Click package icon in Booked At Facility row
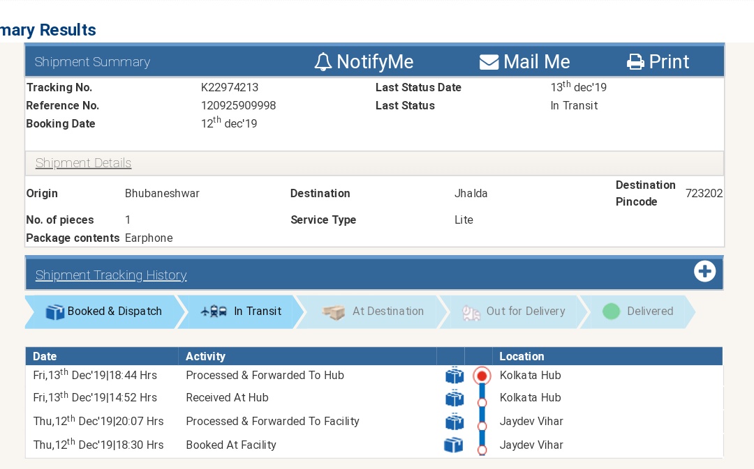Image resolution: width=754 pixels, height=469 pixels. pyautogui.click(x=454, y=445)
